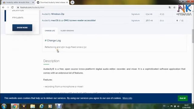
Task: Click version 2.1.1 cell
Action: [x=162, y=21]
